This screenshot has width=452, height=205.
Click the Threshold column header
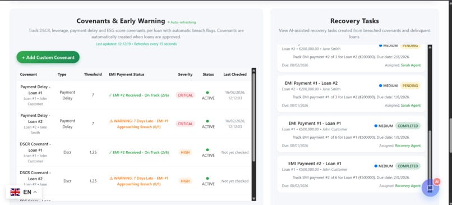click(93, 74)
